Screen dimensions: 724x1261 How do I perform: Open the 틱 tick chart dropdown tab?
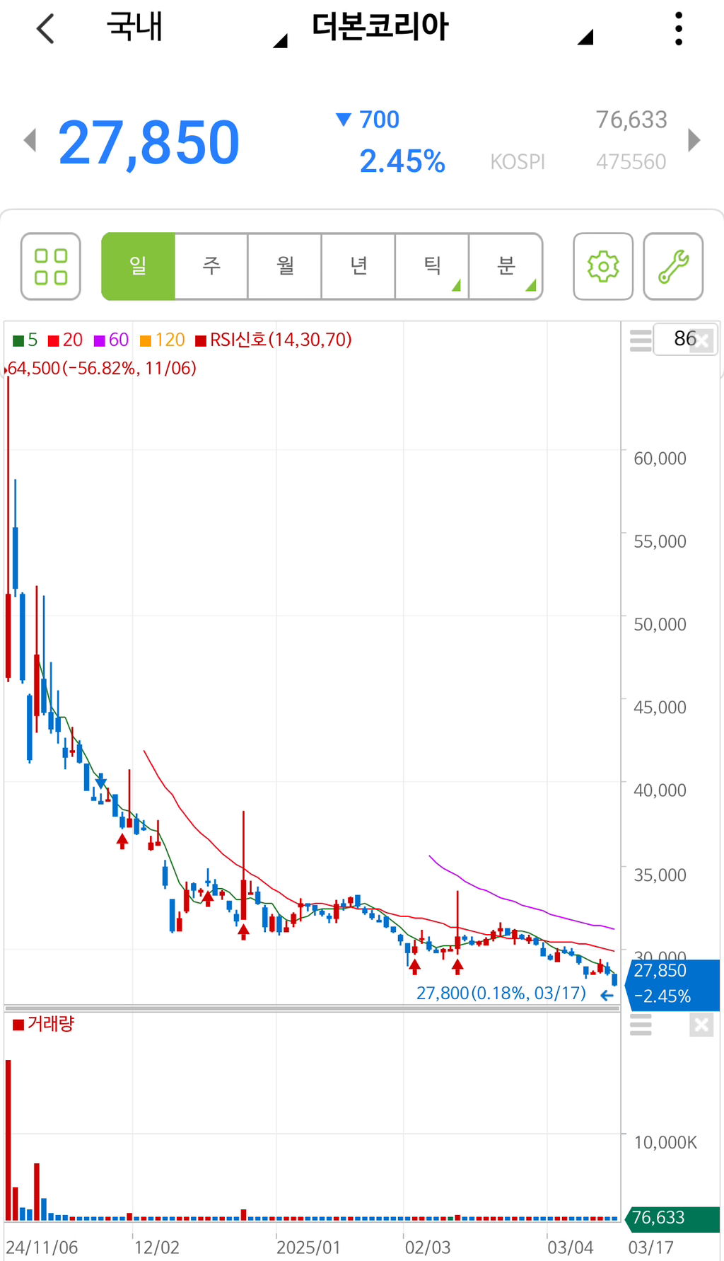pyautogui.click(x=432, y=266)
